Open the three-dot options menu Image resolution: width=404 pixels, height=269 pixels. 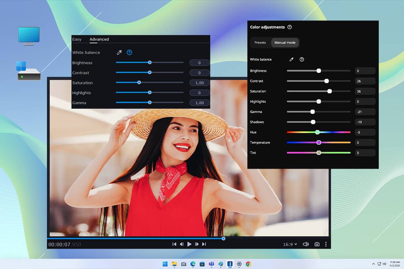[x=326, y=244]
